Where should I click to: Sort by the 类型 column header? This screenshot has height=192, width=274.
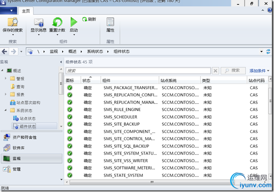(224, 80)
